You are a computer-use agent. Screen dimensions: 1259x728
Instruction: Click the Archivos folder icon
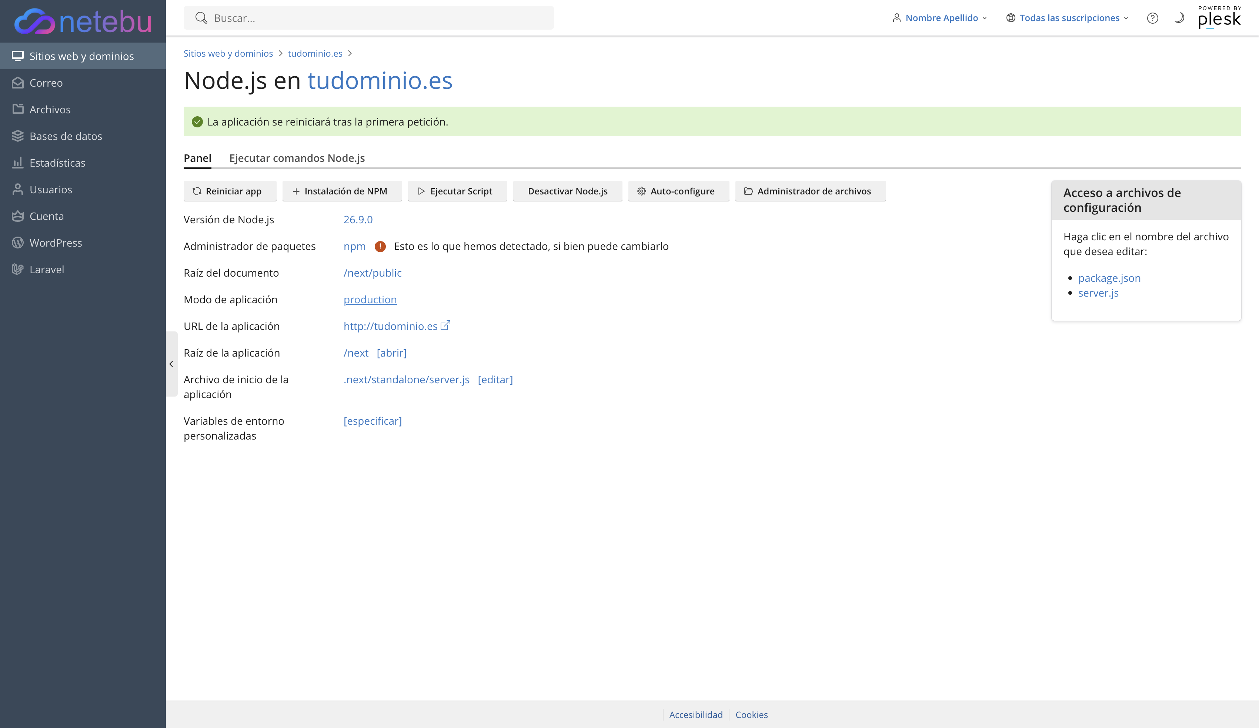[18, 109]
